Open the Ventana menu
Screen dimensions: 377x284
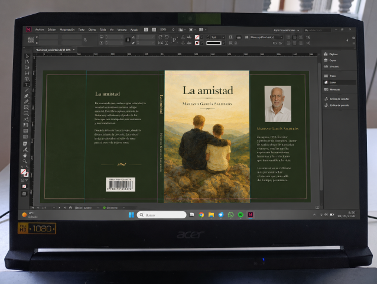[122, 30]
